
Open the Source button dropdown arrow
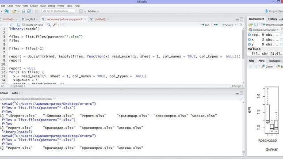pos(235,25)
